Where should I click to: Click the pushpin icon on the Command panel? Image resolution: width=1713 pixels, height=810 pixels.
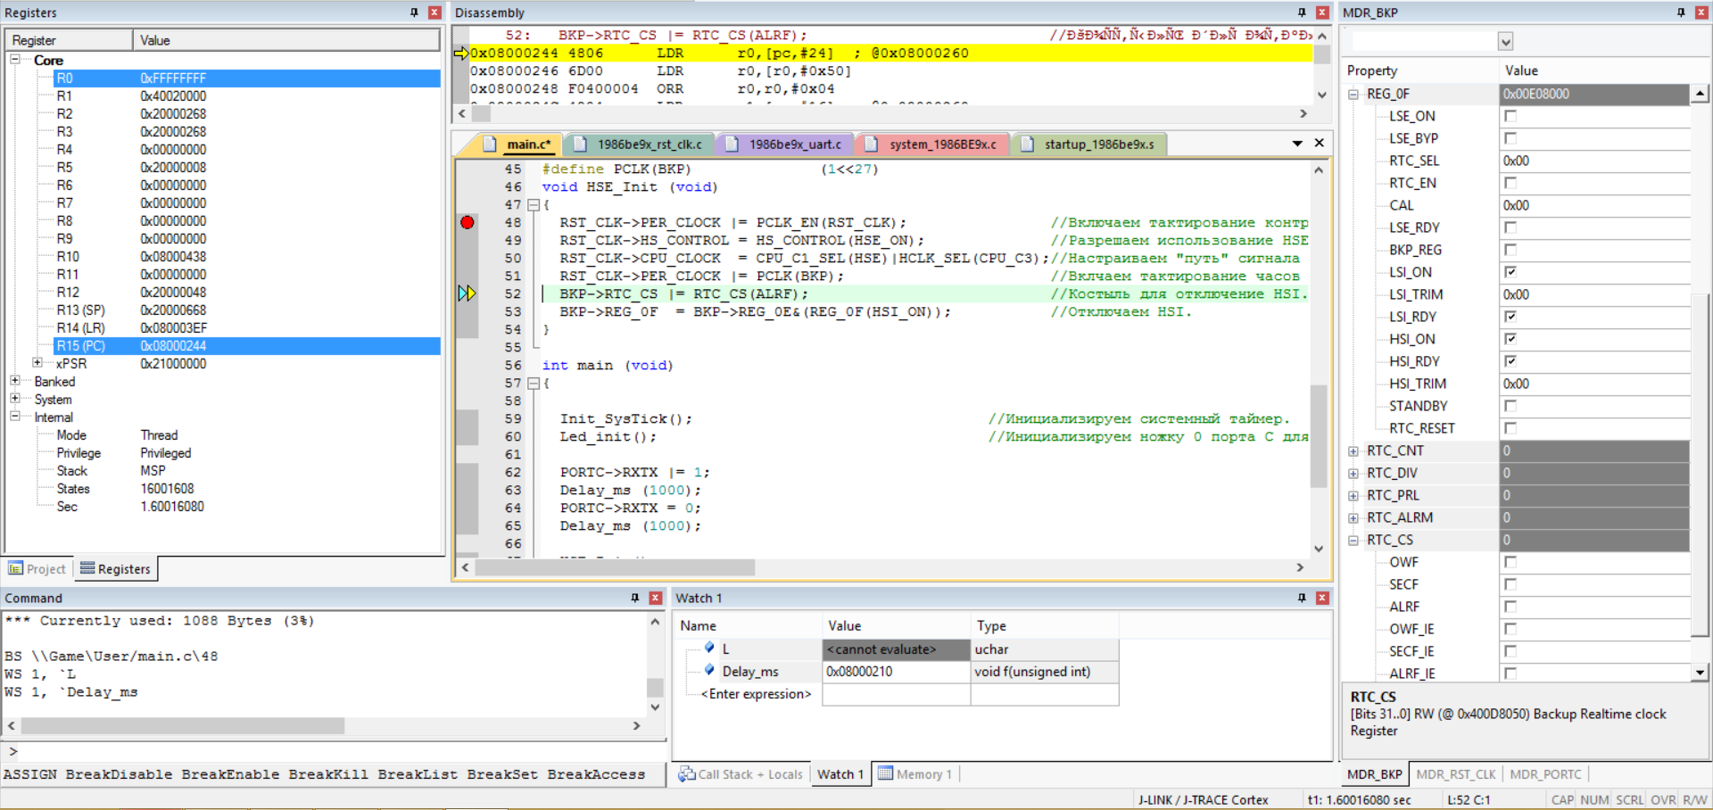pos(634,598)
